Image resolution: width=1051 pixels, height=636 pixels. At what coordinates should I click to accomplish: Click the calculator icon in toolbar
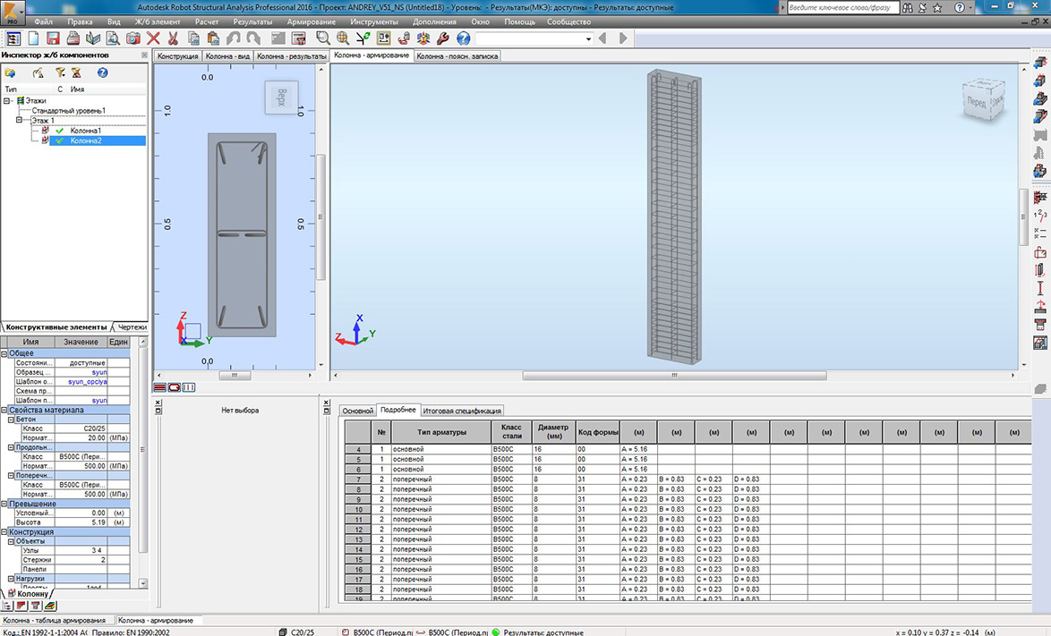click(x=299, y=38)
